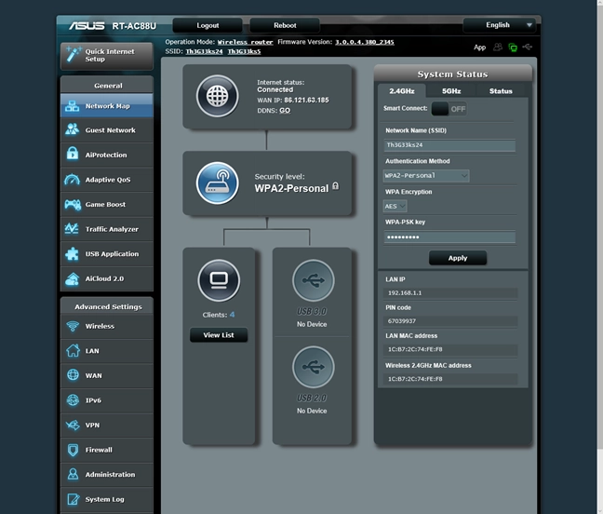Click the USB Application puzzle icon
The image size is (603, 514).
pyautogui.click(x=72, y=253)
